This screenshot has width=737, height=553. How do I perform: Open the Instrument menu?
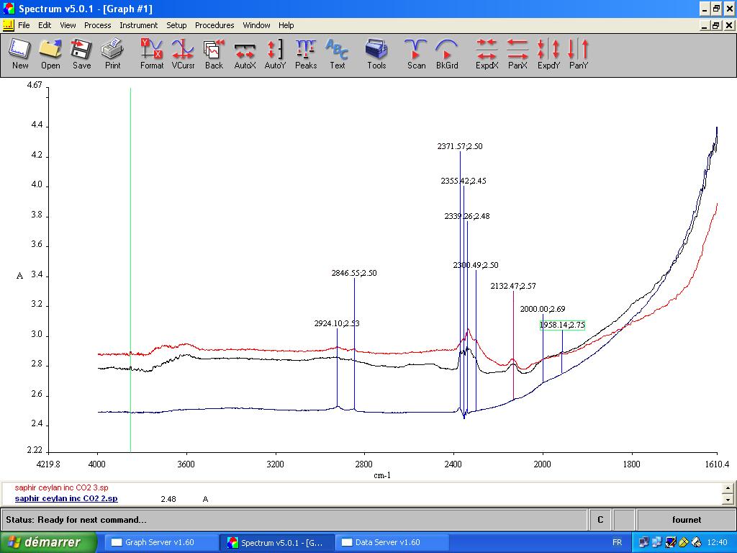(x=138, y=25)
